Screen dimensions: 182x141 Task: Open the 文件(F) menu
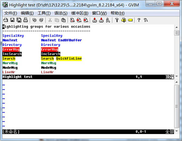point(11,13)
